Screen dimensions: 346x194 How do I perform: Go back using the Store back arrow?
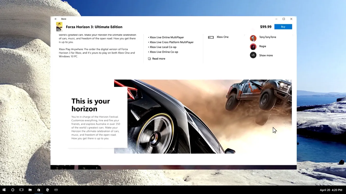point(56,19)
